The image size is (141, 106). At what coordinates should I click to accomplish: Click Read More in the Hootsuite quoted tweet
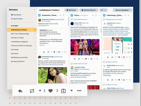(x=42, y=45)
